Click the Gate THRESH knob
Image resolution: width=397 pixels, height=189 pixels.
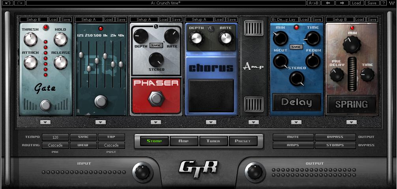point(31,39)
